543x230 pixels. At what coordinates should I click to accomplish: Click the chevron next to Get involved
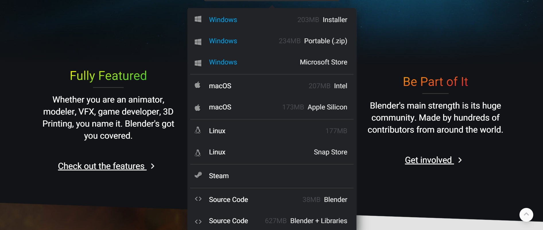click(x=460, y=160)
